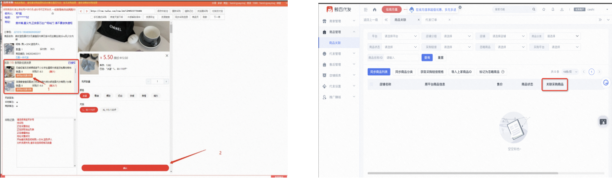Click 下一单 next order button

217,17
